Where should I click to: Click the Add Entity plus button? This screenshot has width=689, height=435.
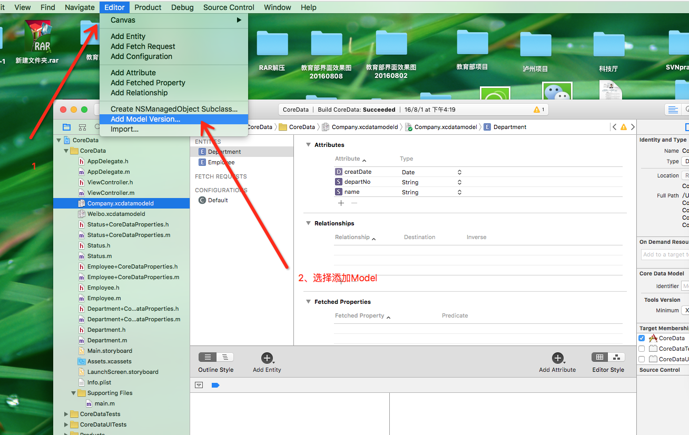coord(267,358)
